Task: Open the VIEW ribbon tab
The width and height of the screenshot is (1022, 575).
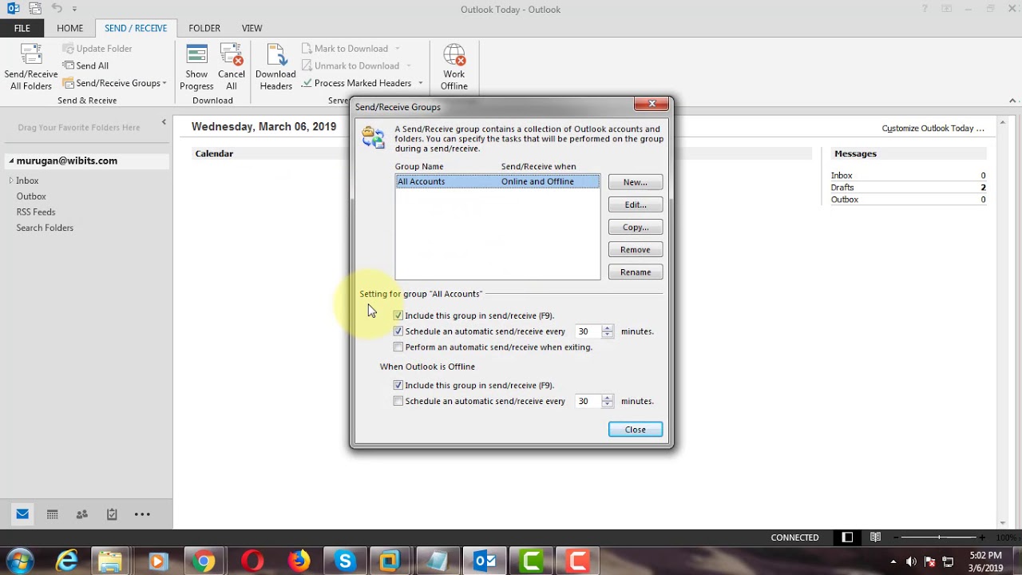Action: click(x=252, y=28)
